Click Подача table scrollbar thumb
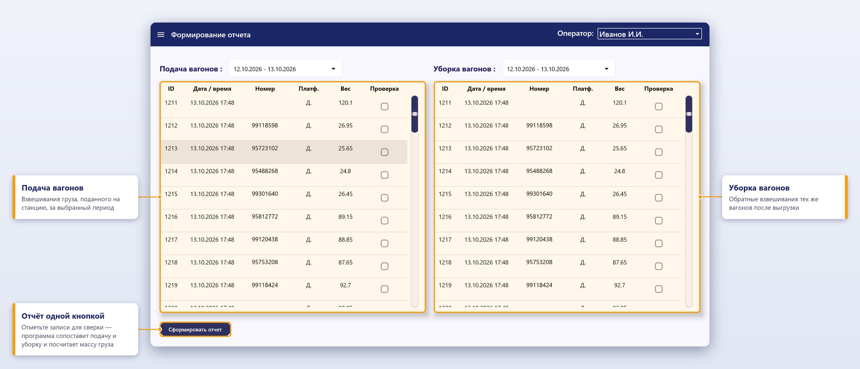This screenshot has width=860, height=369. click(x=415, y=114)
